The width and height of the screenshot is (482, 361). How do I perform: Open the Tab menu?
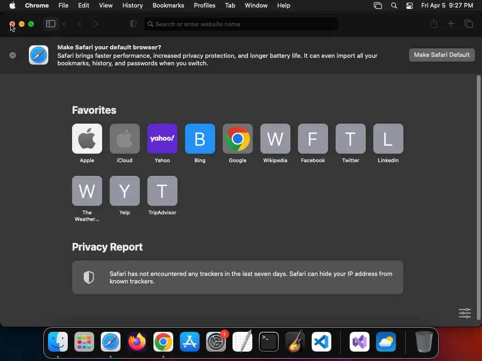(x=230, y=5)
